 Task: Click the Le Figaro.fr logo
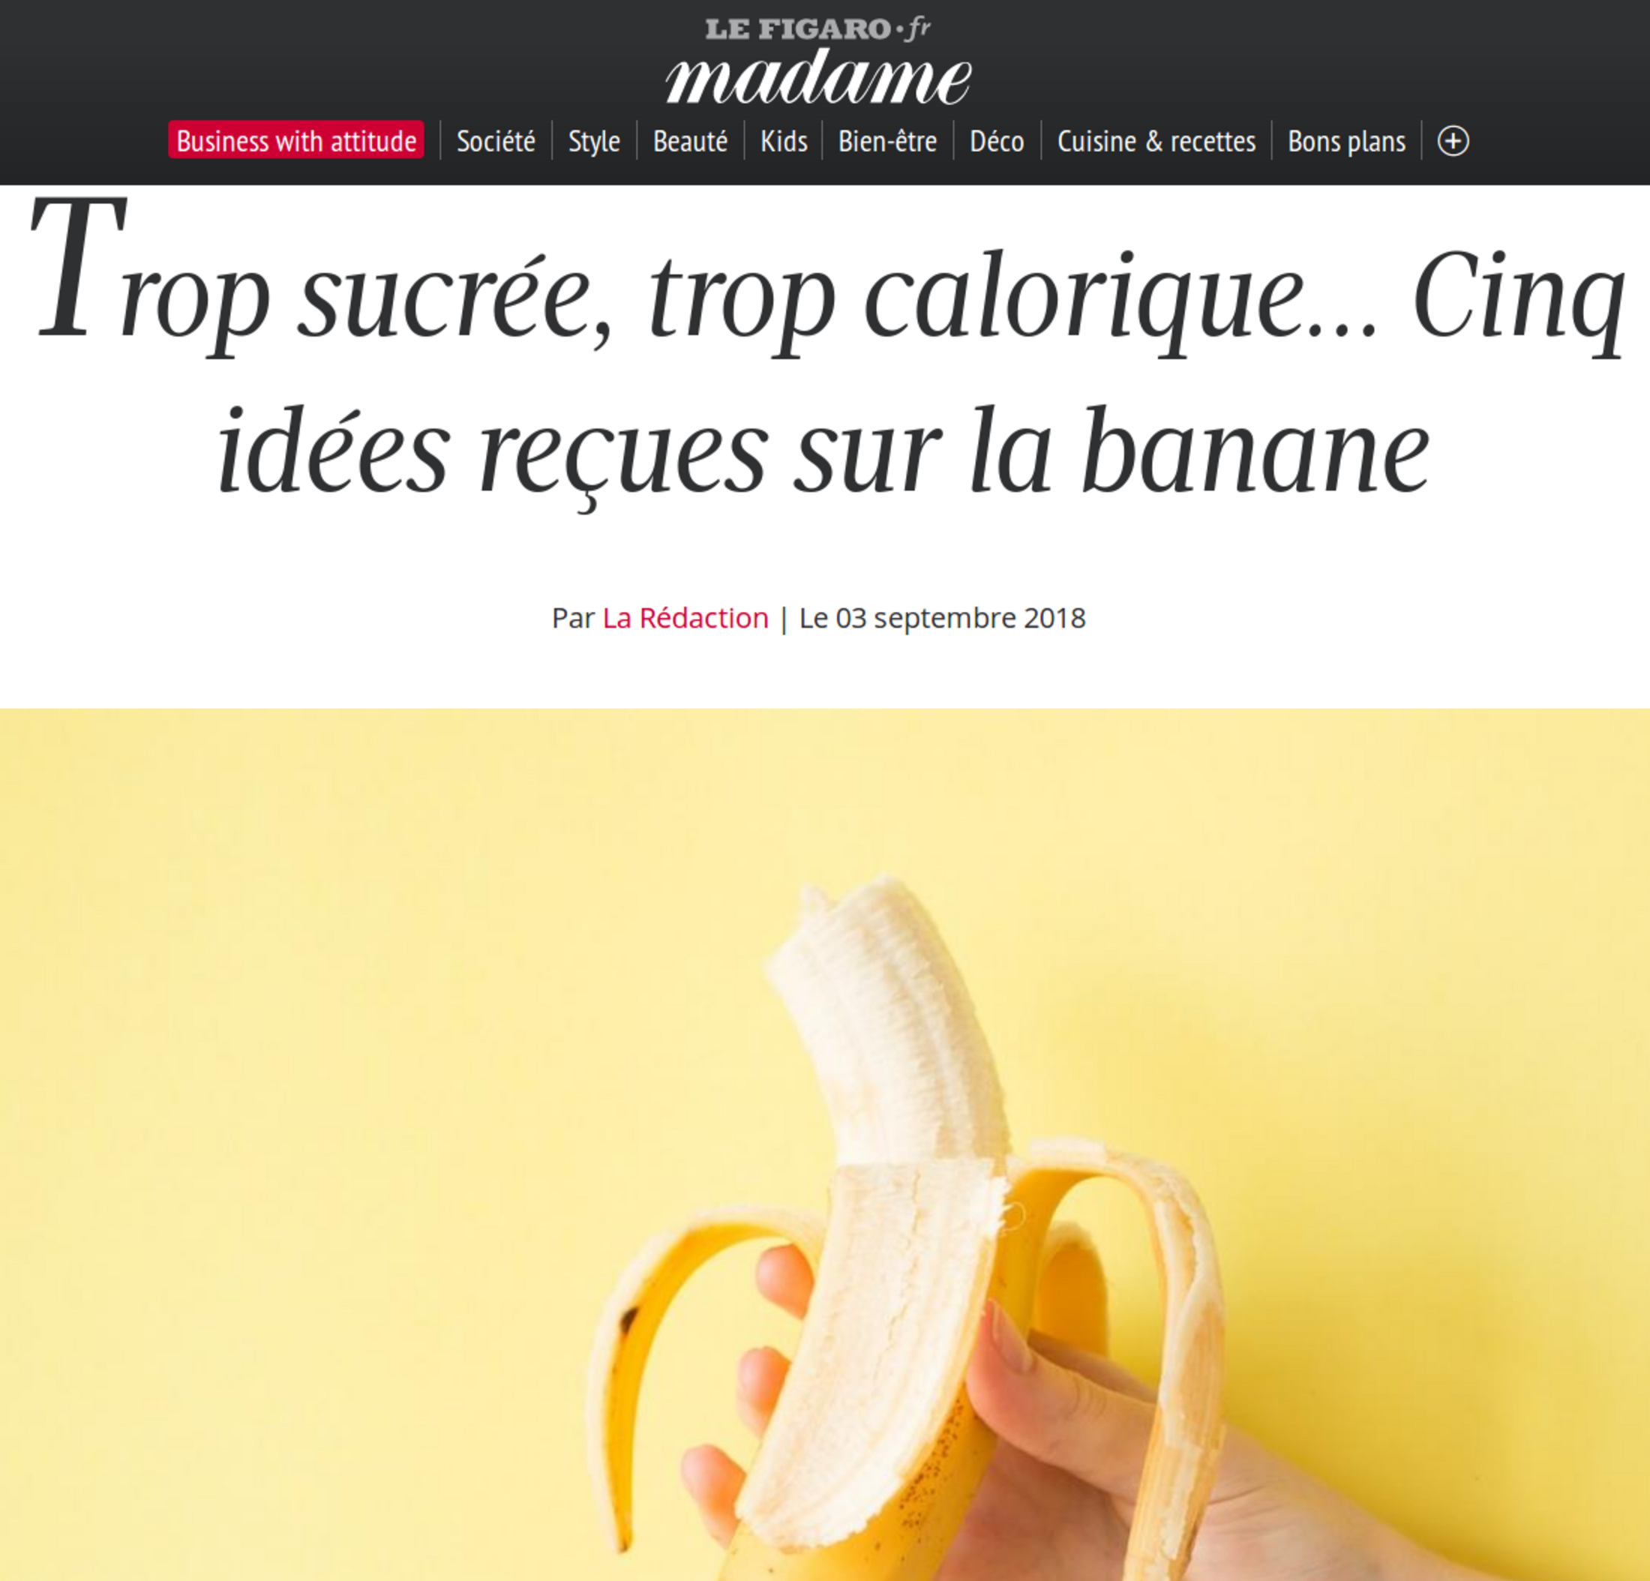[817, 29]
